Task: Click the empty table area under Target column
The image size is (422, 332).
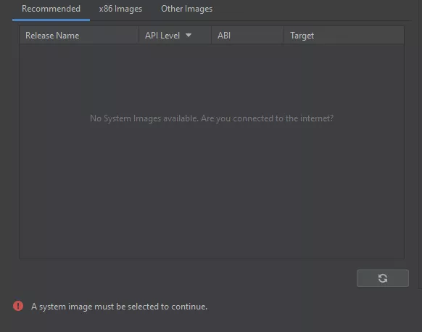Action: [344, 189]
